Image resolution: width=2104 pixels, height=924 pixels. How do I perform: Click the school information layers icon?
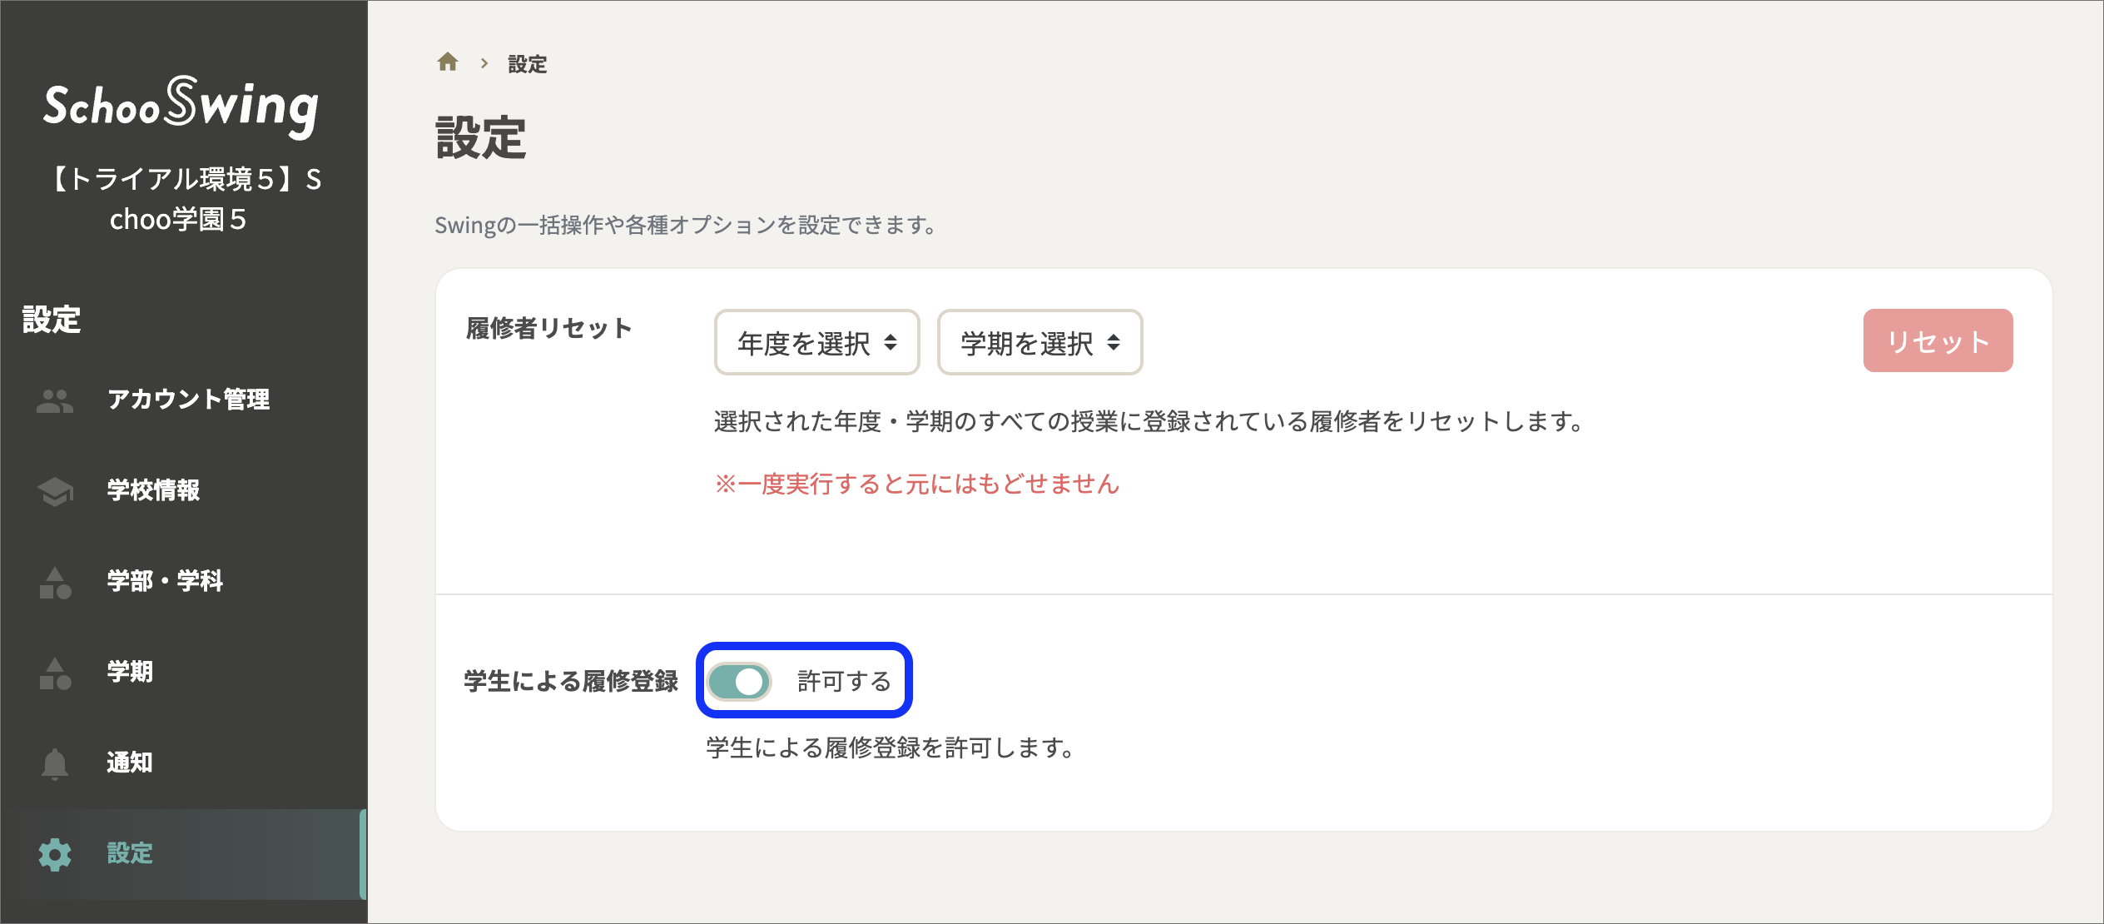(x=53, y=491)
